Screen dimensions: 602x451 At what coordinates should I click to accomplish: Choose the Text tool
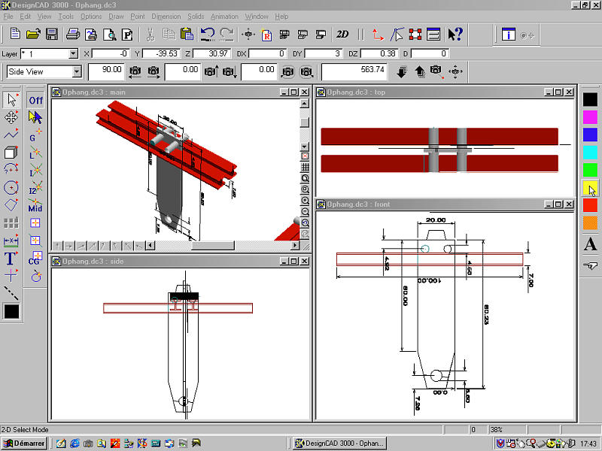[11, 259]
